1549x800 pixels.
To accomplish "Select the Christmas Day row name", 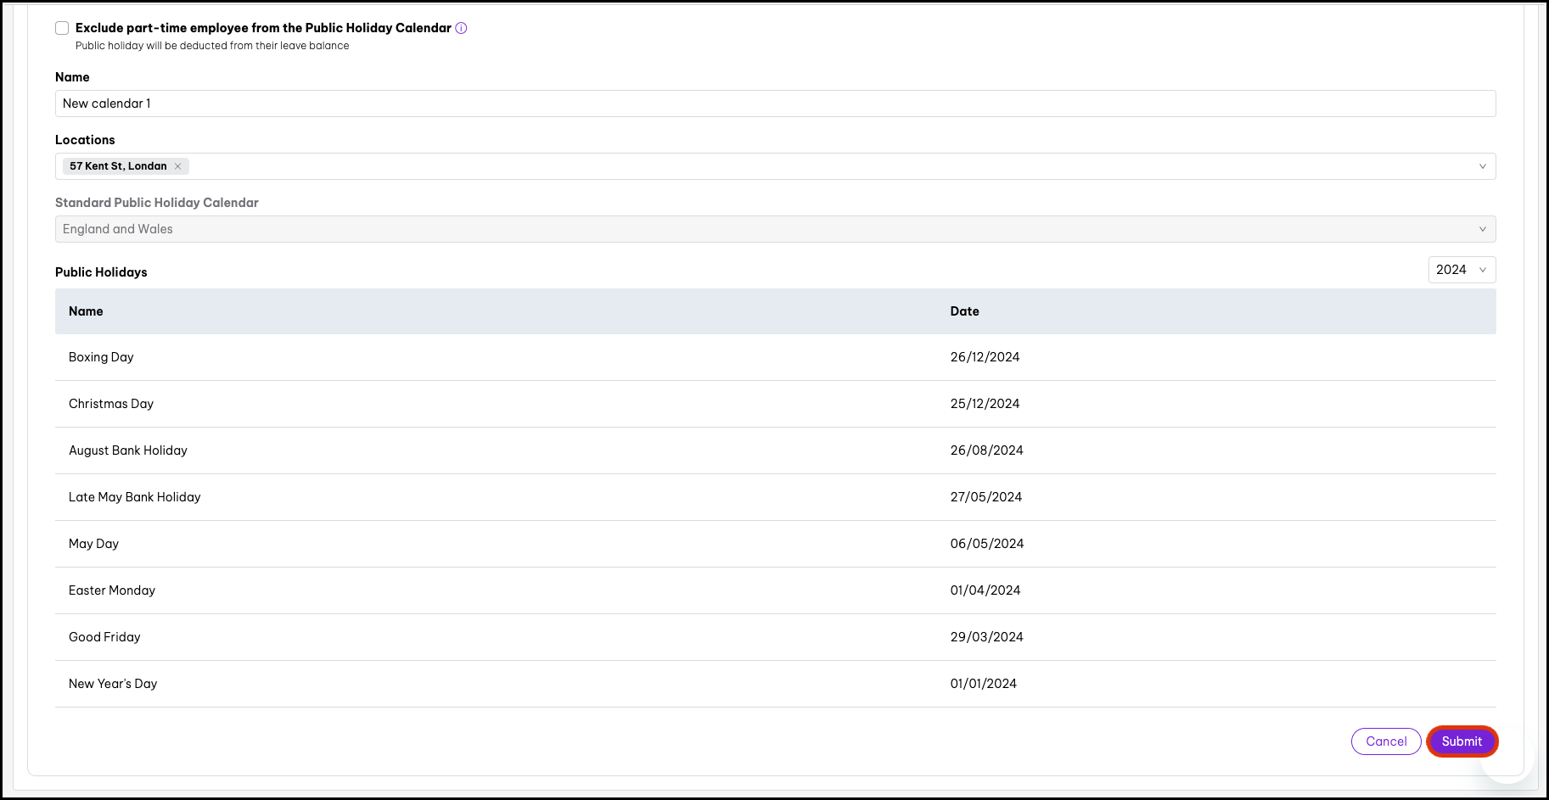I will [x=111, y=404].
